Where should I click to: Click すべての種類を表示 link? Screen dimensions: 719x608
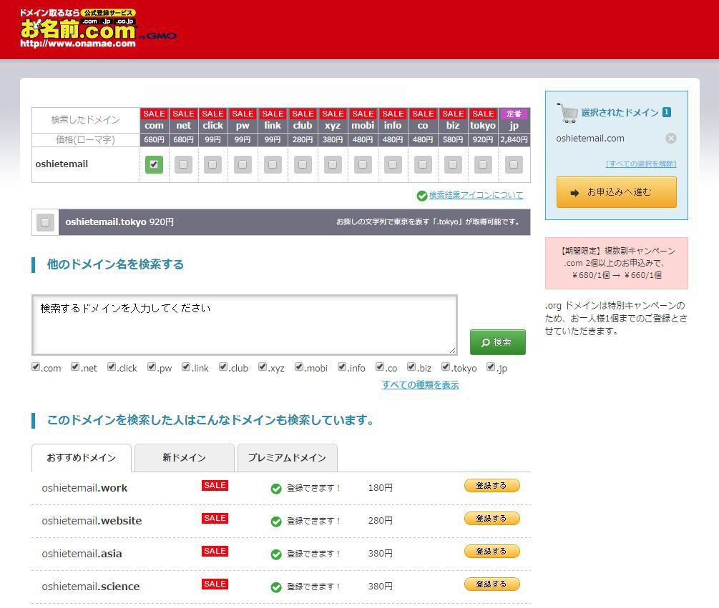click(x=420, y=385)
